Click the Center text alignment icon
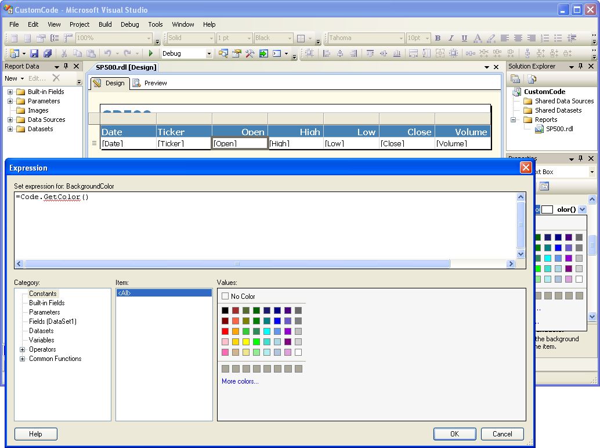600x448 pixels. pos(518,38)
